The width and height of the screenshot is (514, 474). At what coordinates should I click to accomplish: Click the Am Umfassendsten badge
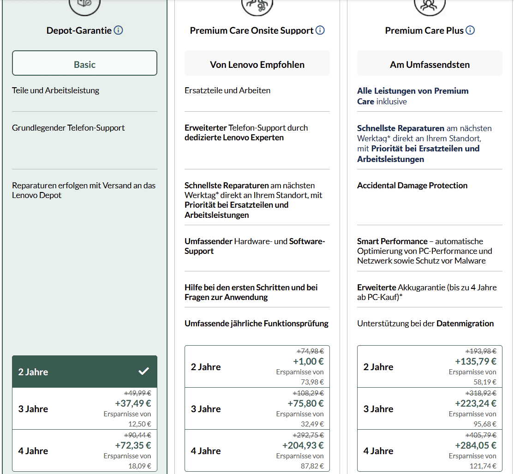[430, 63]
